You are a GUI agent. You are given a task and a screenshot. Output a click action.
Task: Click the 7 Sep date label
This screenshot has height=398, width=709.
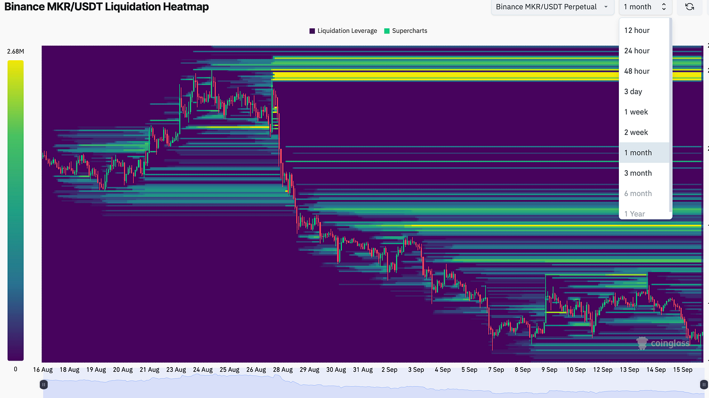[x=496, y=370]
